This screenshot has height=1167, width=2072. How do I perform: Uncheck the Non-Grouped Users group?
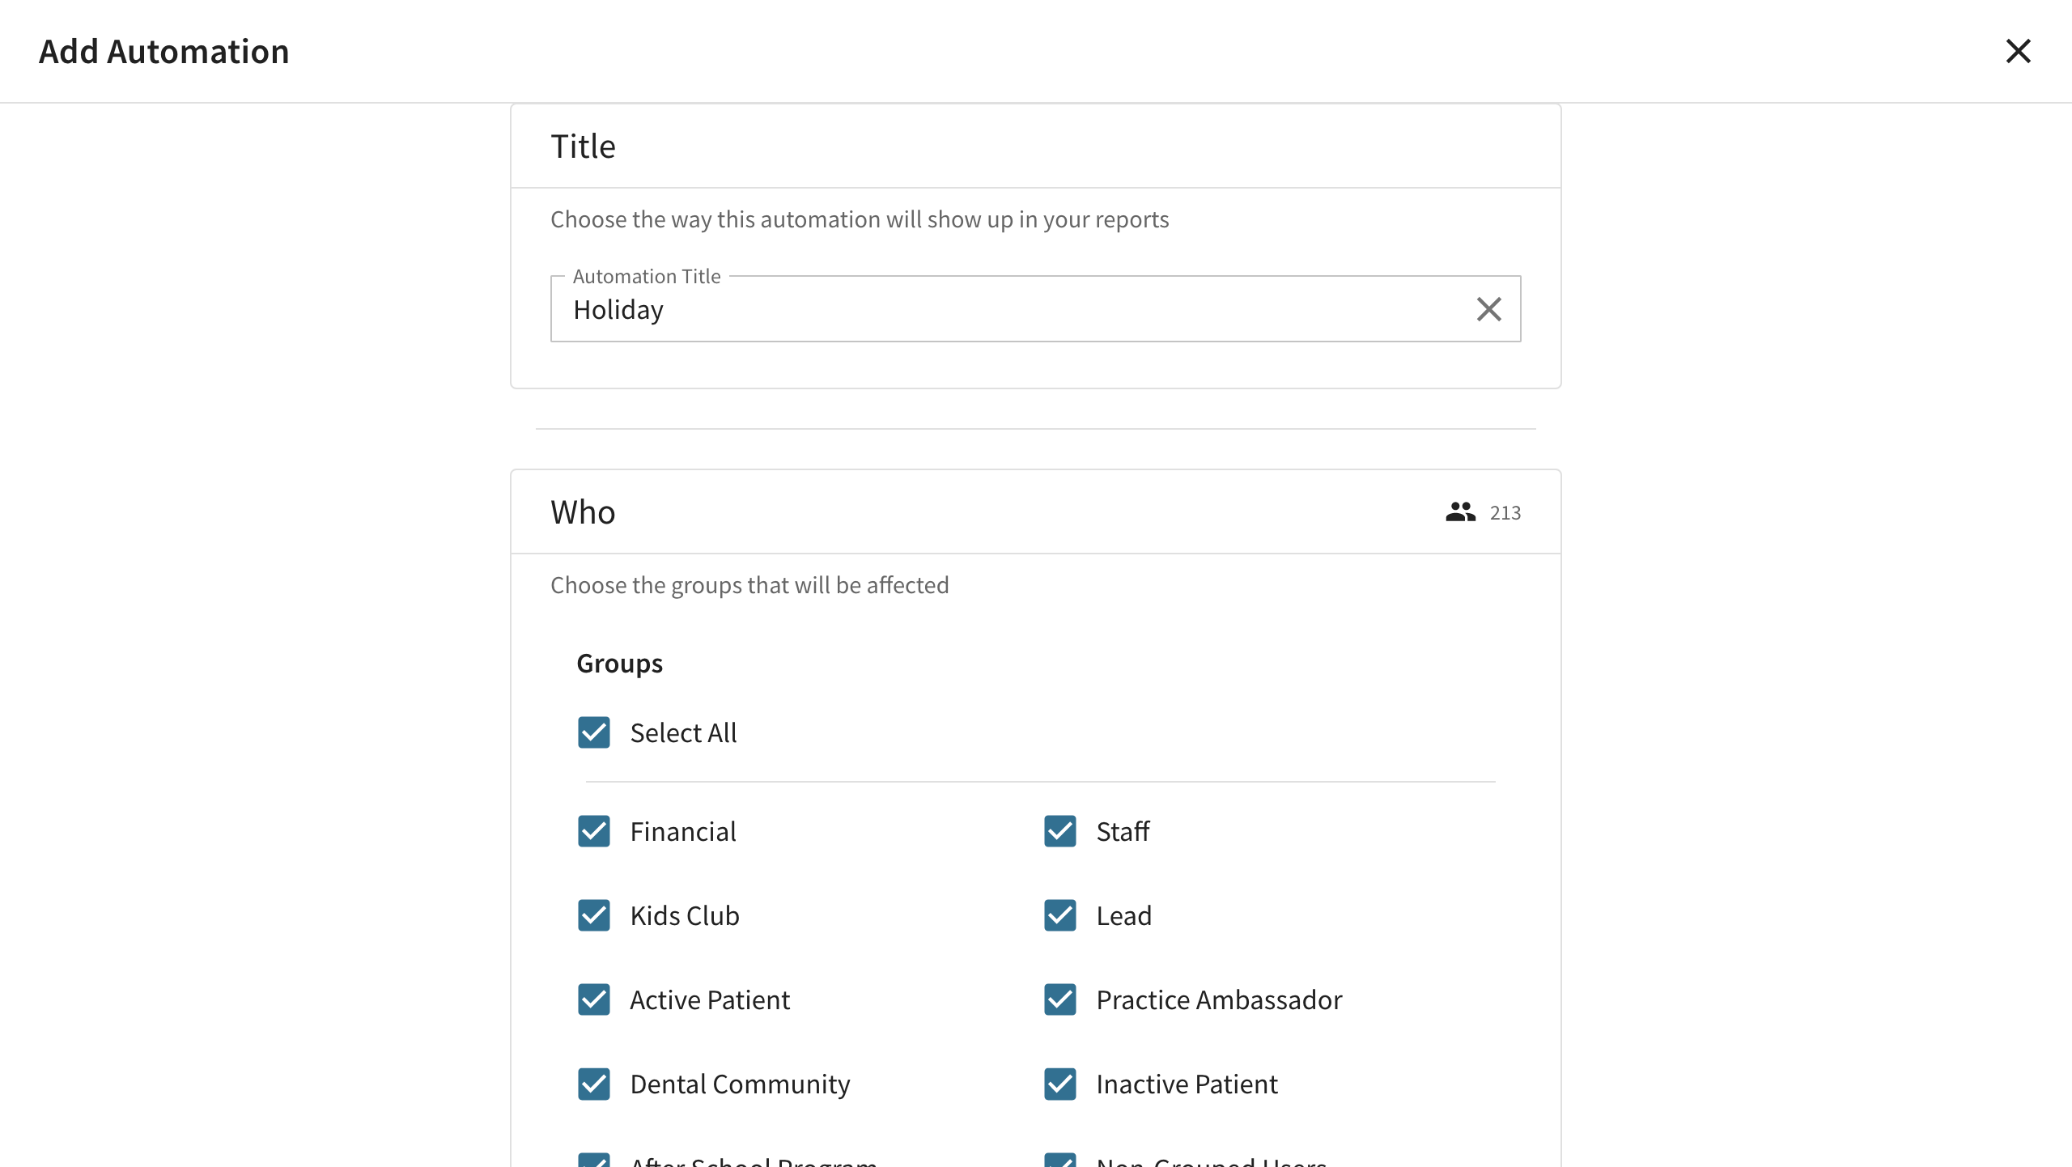point(1060,1160)
